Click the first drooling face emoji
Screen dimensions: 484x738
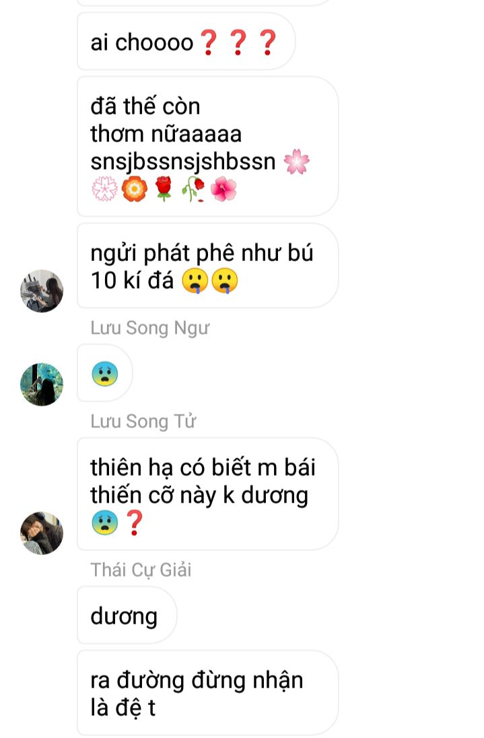tap(195, 281)
